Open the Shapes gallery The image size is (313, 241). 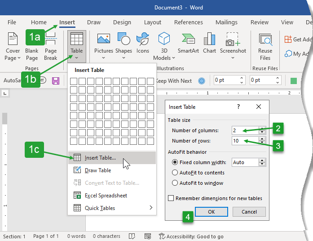pos(123,46)
